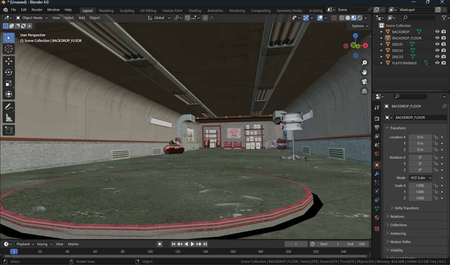Toggle auto keying record button
The image size is (450, 265).
160,244
